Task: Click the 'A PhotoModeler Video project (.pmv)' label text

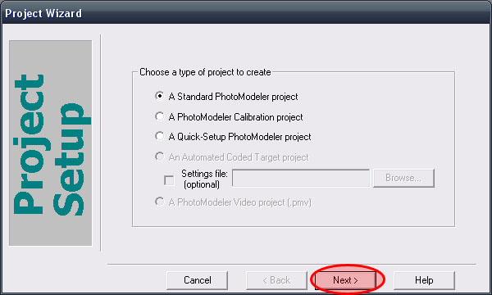Action: tap(240, 202)
